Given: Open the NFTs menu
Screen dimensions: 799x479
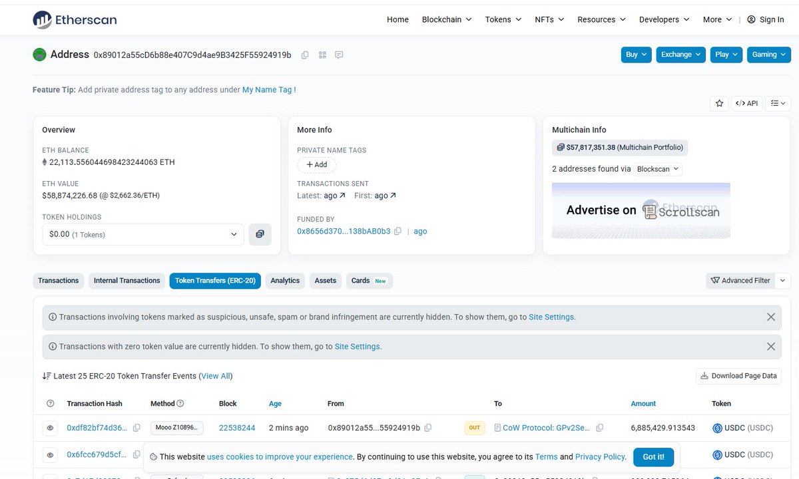Looking at the screenshot, I should (549, 19).
